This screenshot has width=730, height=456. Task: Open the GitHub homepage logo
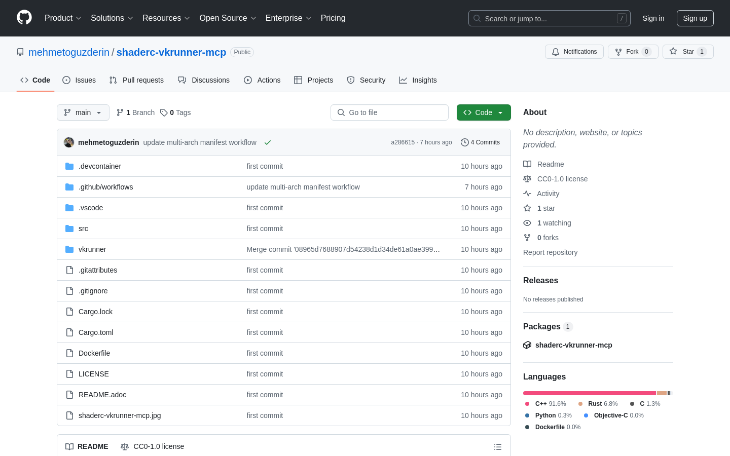(x=24, y=18)
